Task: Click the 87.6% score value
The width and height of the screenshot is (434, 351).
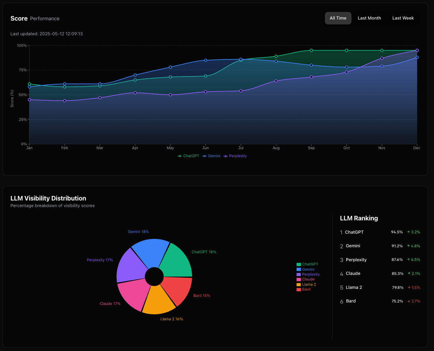Action: coord(397,260)
